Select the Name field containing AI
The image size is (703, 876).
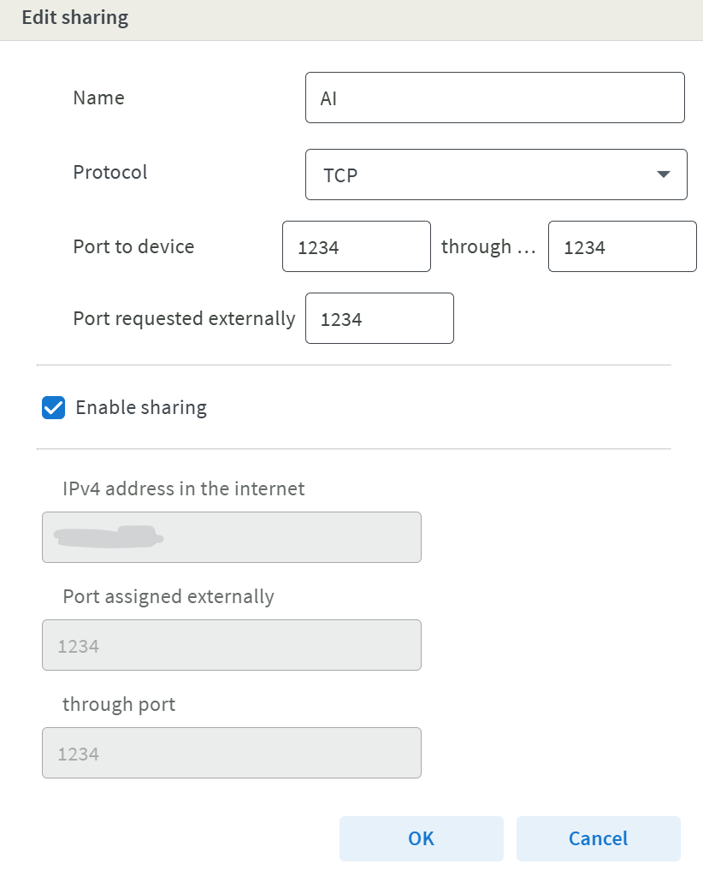[x=494, y=97]
